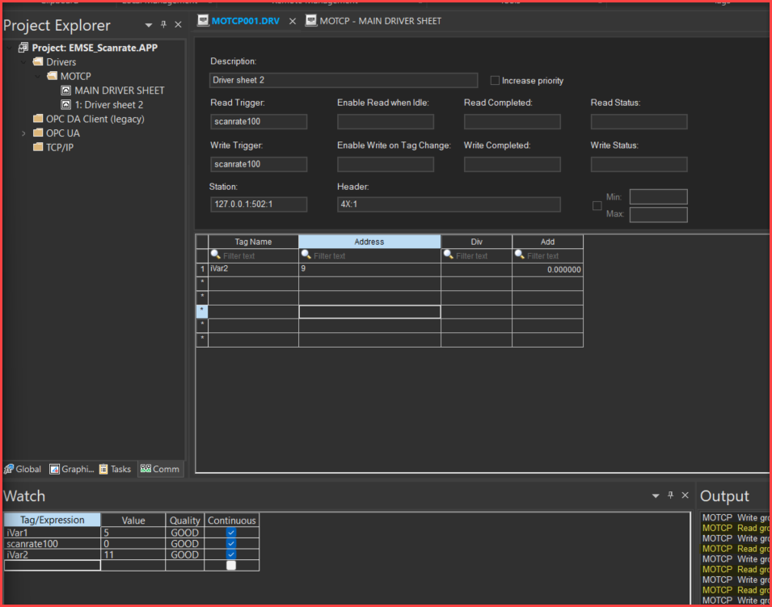Image resolution: width=772 pixels, height=607 pixels.
Task: Select address cell containing 9
Action: click(x=369, y=269)
